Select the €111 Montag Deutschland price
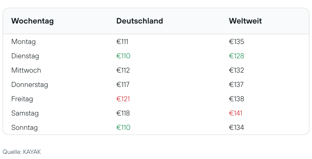The width and height of the screenshot is (312, 159). coord(122,42)
